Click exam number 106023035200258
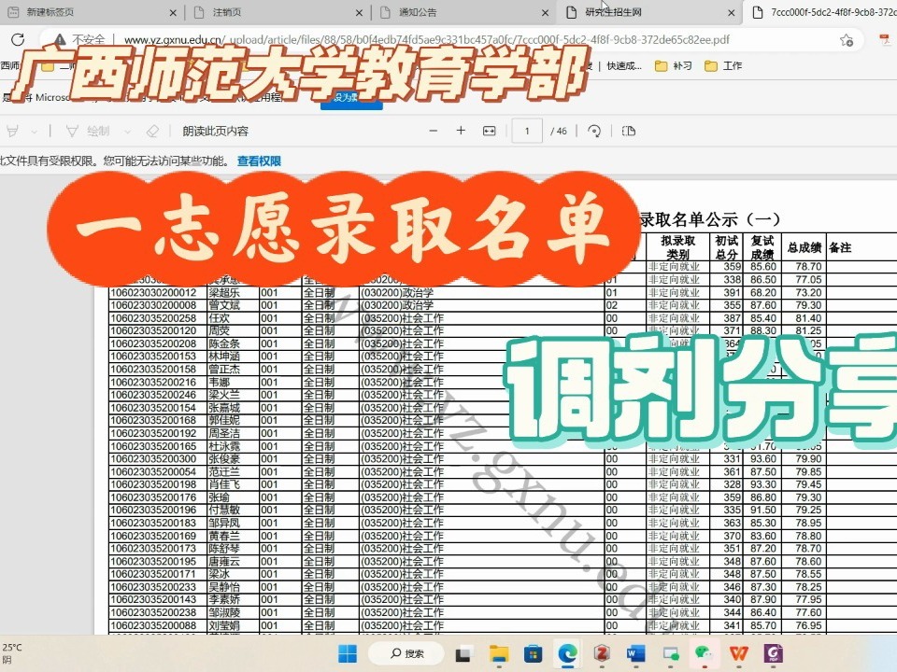The height and width of the screenshot is (672, 897). [153, 318]
